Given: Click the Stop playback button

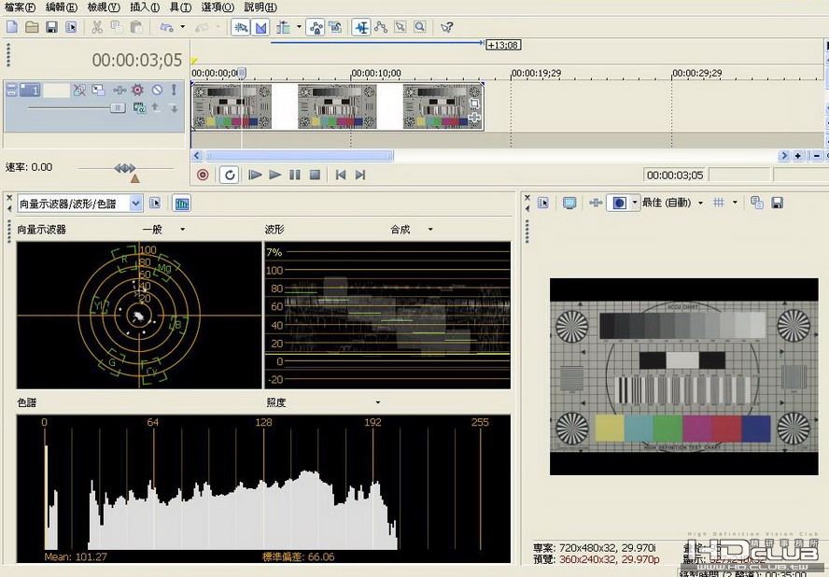Looking at the screenshot, I should 315,175.
